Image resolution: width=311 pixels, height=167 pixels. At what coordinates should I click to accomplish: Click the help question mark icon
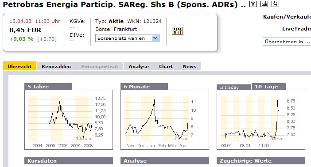click(x=253, y=4)
